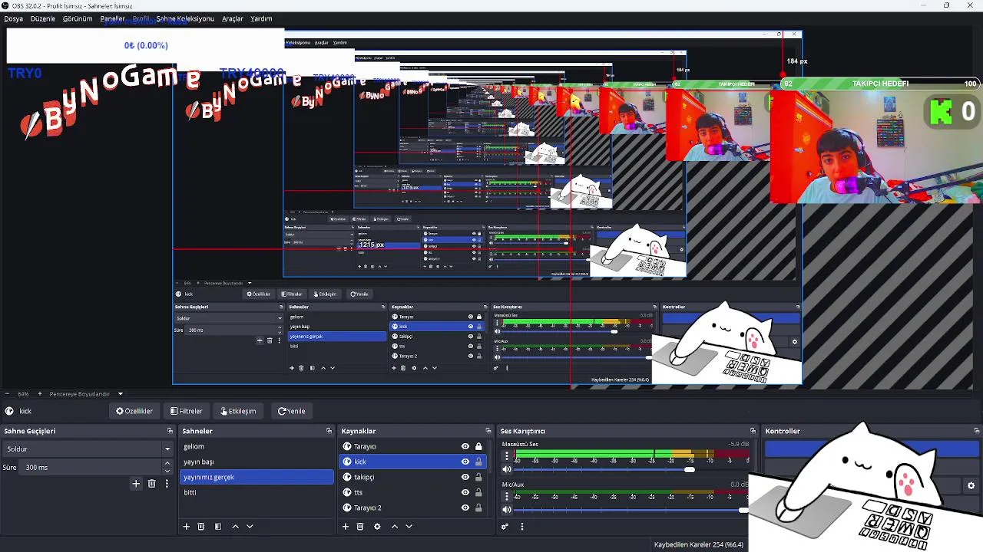Viewport: 983px width, 552px height.
Task: Select the tts source row
Action: 412,492
